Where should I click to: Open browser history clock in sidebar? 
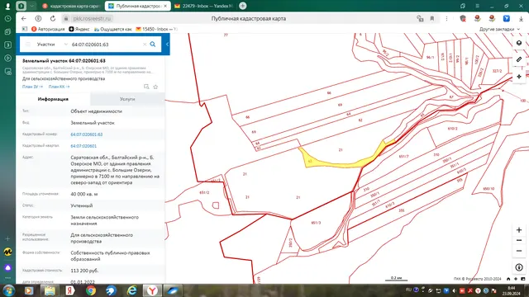click(7, 18)
